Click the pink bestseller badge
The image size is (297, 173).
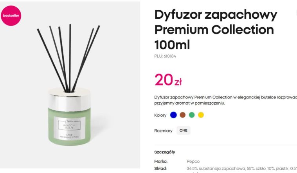[x=11, y=16]
